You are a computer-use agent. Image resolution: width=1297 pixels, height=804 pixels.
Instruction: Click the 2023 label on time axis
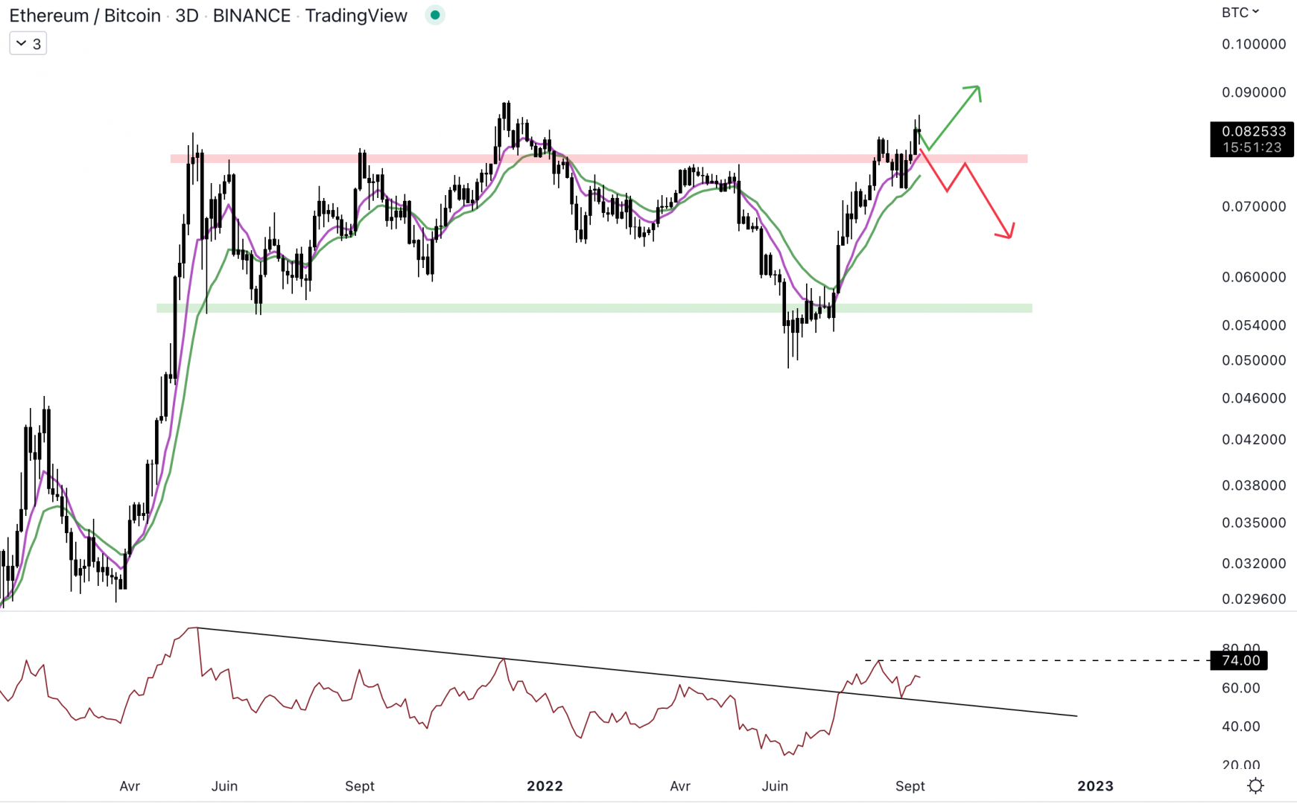click(1095, 786)
